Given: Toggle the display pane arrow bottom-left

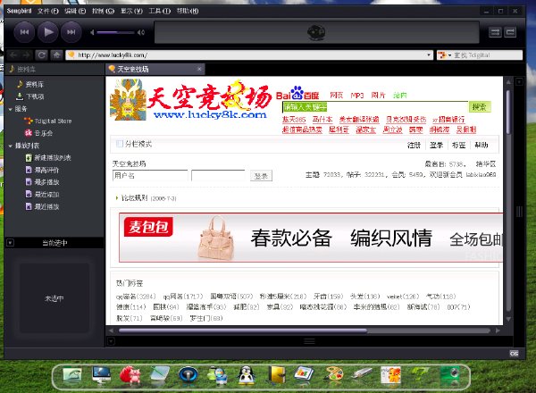Looking at the screenshot, I should (112, 341).
